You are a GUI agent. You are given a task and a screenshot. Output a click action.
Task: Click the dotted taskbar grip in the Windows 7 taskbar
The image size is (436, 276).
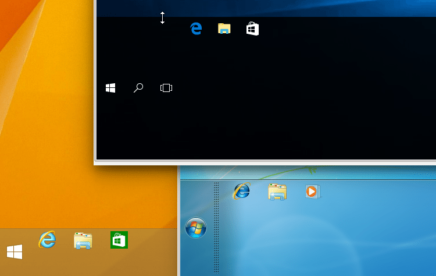pos(216,228)
